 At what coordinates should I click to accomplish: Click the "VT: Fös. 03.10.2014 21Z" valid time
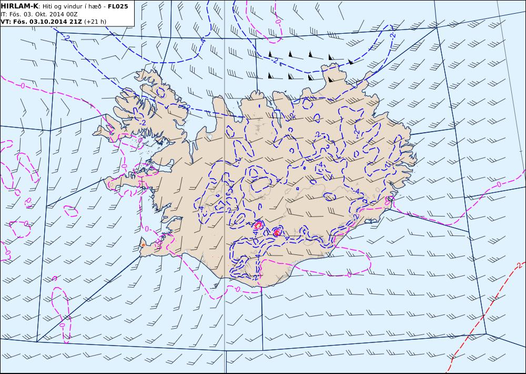pos(41,22)
